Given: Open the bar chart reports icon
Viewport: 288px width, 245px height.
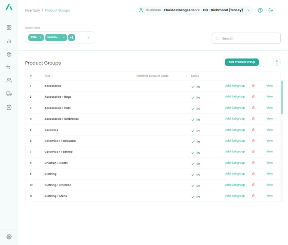Looking at the screenshot, I should 9,41.
